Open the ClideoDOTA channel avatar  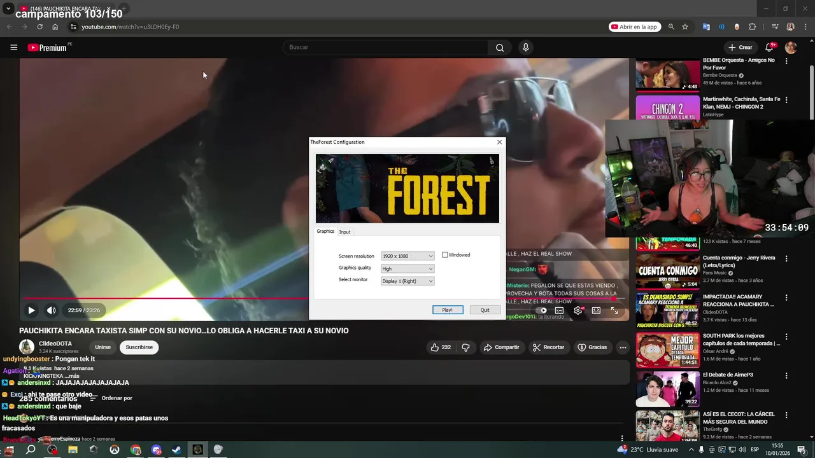coord(27,347)
